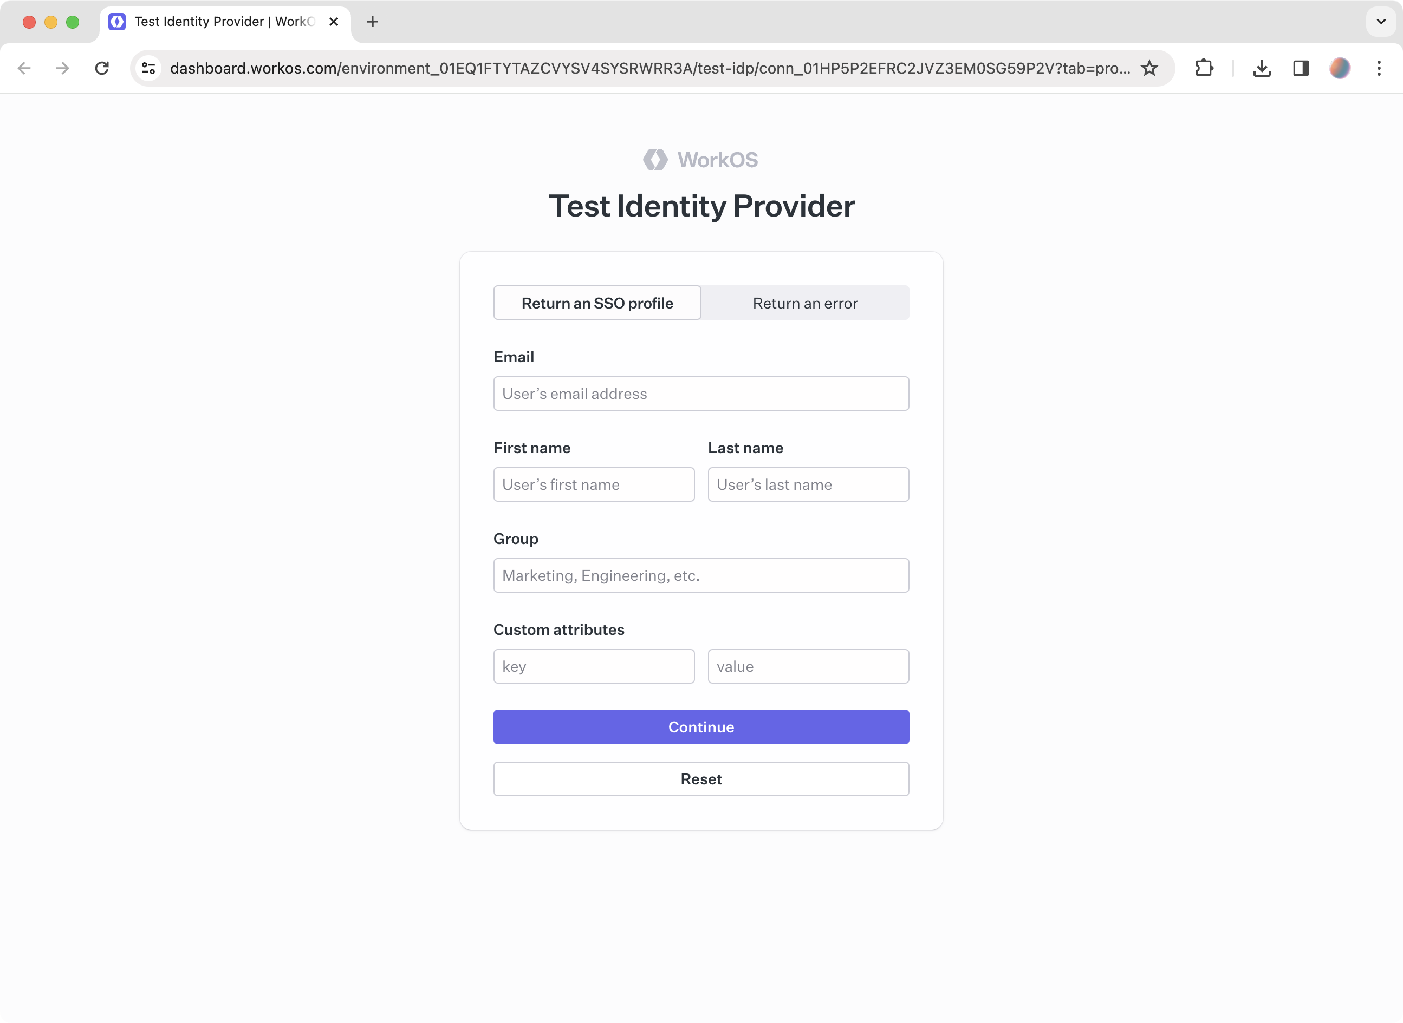Click the Custom attributes value field
The image size is (1403, 1023).
click(x=808, y=665)
